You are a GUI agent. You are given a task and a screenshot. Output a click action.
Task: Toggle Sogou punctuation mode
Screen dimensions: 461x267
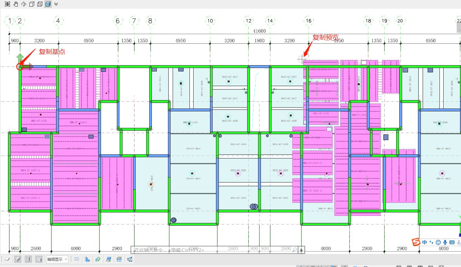(431, 242)
